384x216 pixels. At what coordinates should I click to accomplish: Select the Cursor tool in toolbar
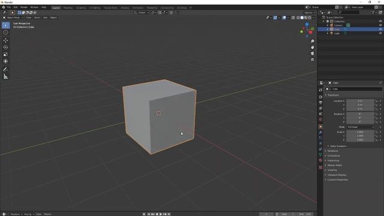pyautogui.click(x=5, y=32)
